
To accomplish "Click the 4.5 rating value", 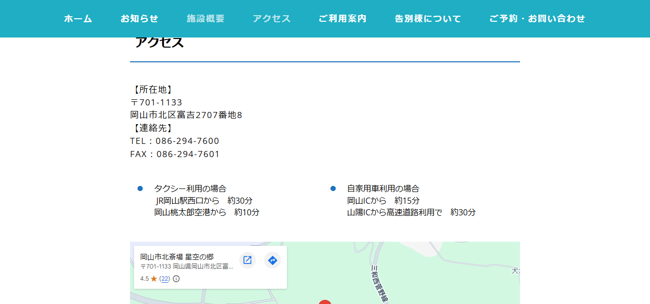I will [144, 279].
